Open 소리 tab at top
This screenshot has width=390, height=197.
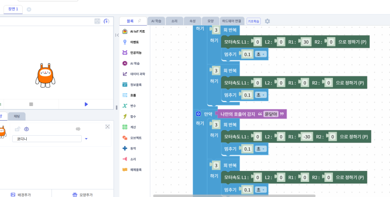click(175, 21)
